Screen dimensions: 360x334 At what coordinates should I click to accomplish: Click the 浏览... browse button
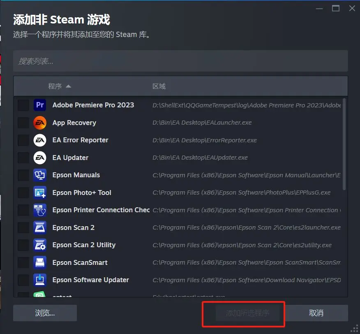tap(45, 313)
